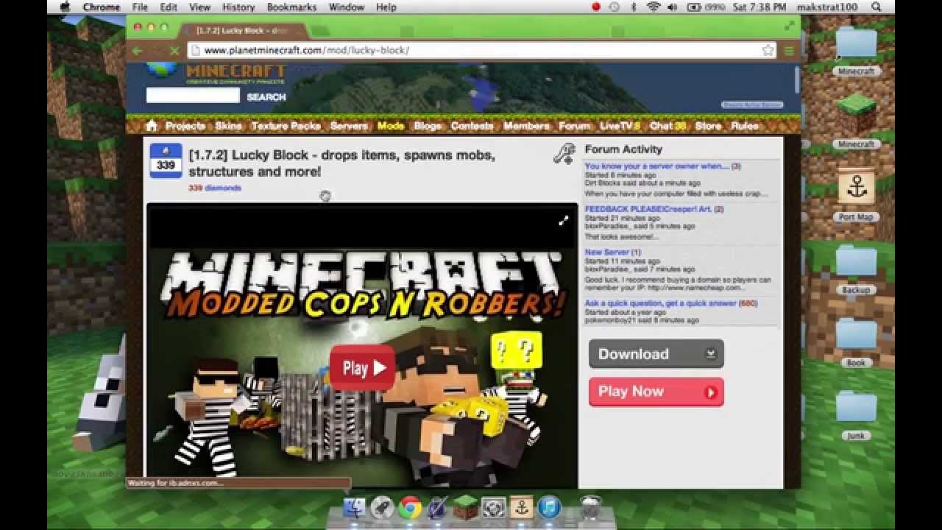Open the Edit menu
The image size is (942, 530).
pos(169,7)
